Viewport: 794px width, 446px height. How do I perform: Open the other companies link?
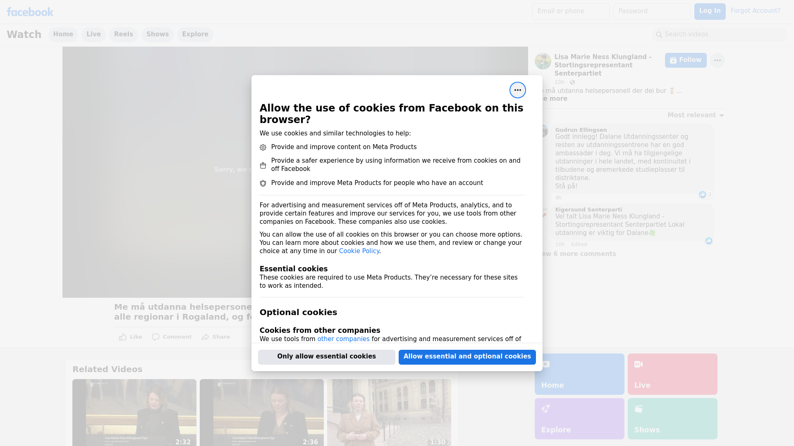tap(343, 339)
